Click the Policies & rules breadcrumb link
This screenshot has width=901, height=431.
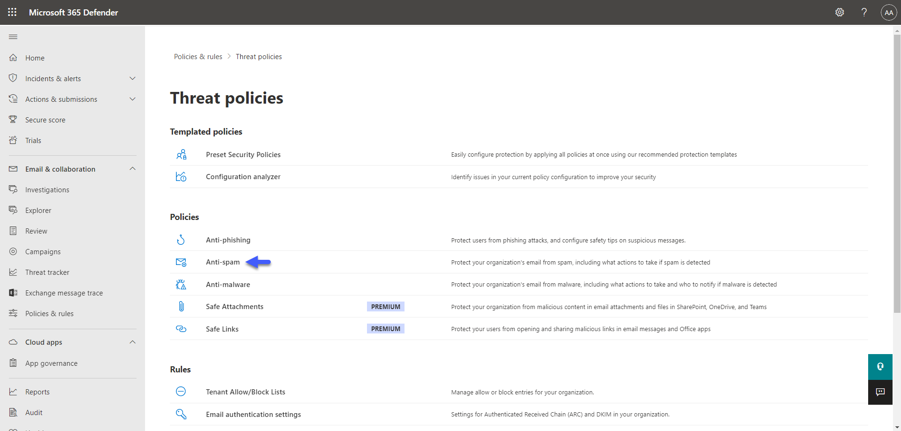coord(198,56)
